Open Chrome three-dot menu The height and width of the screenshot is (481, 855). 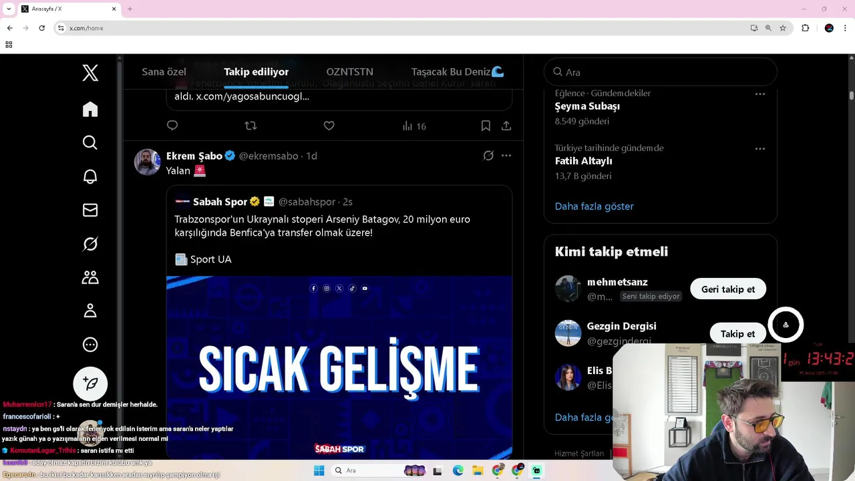pos(846,28)
